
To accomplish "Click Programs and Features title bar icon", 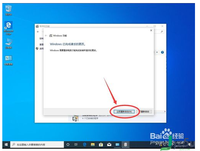I will click(x=37, y=26).
